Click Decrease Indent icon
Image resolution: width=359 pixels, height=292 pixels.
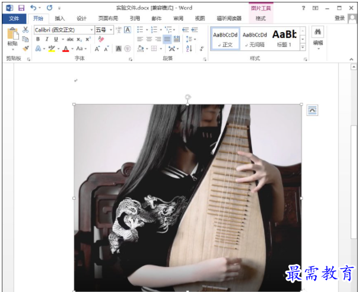click(x=186, y=30)
